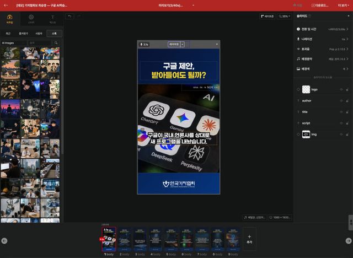
Task: Click the search input in the asset panel
Action: (39, 43)
